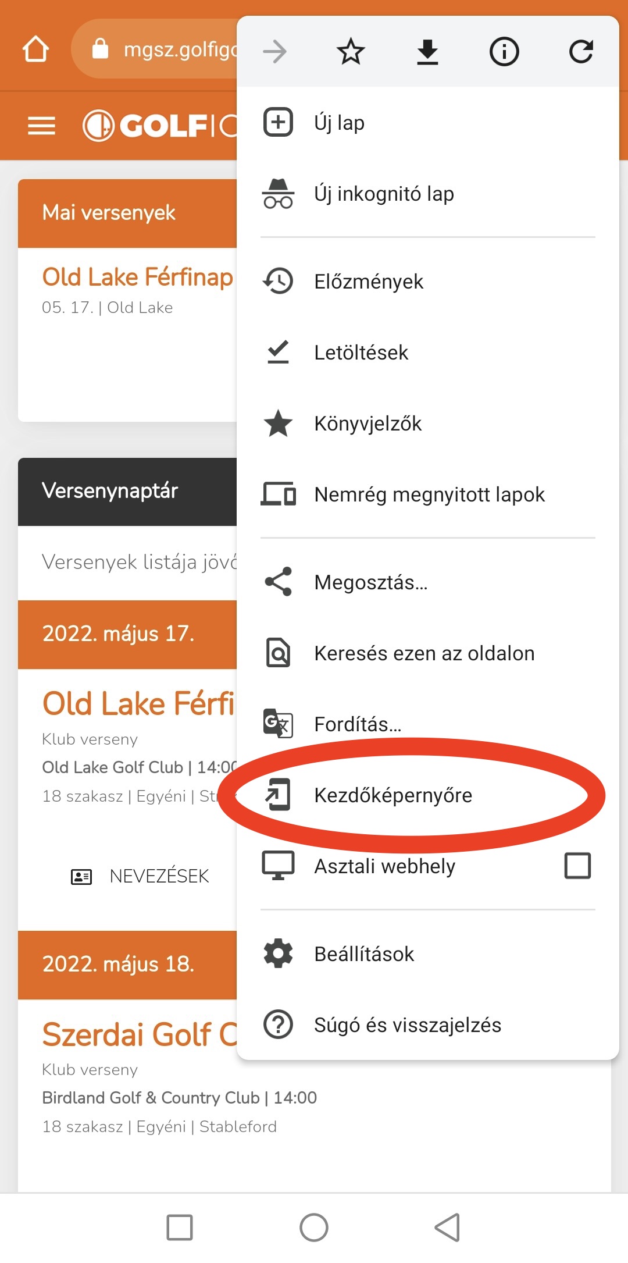Bookmark this page with star icon
628x1263 pixels.
pyautogui.click(x=351, y=51)
